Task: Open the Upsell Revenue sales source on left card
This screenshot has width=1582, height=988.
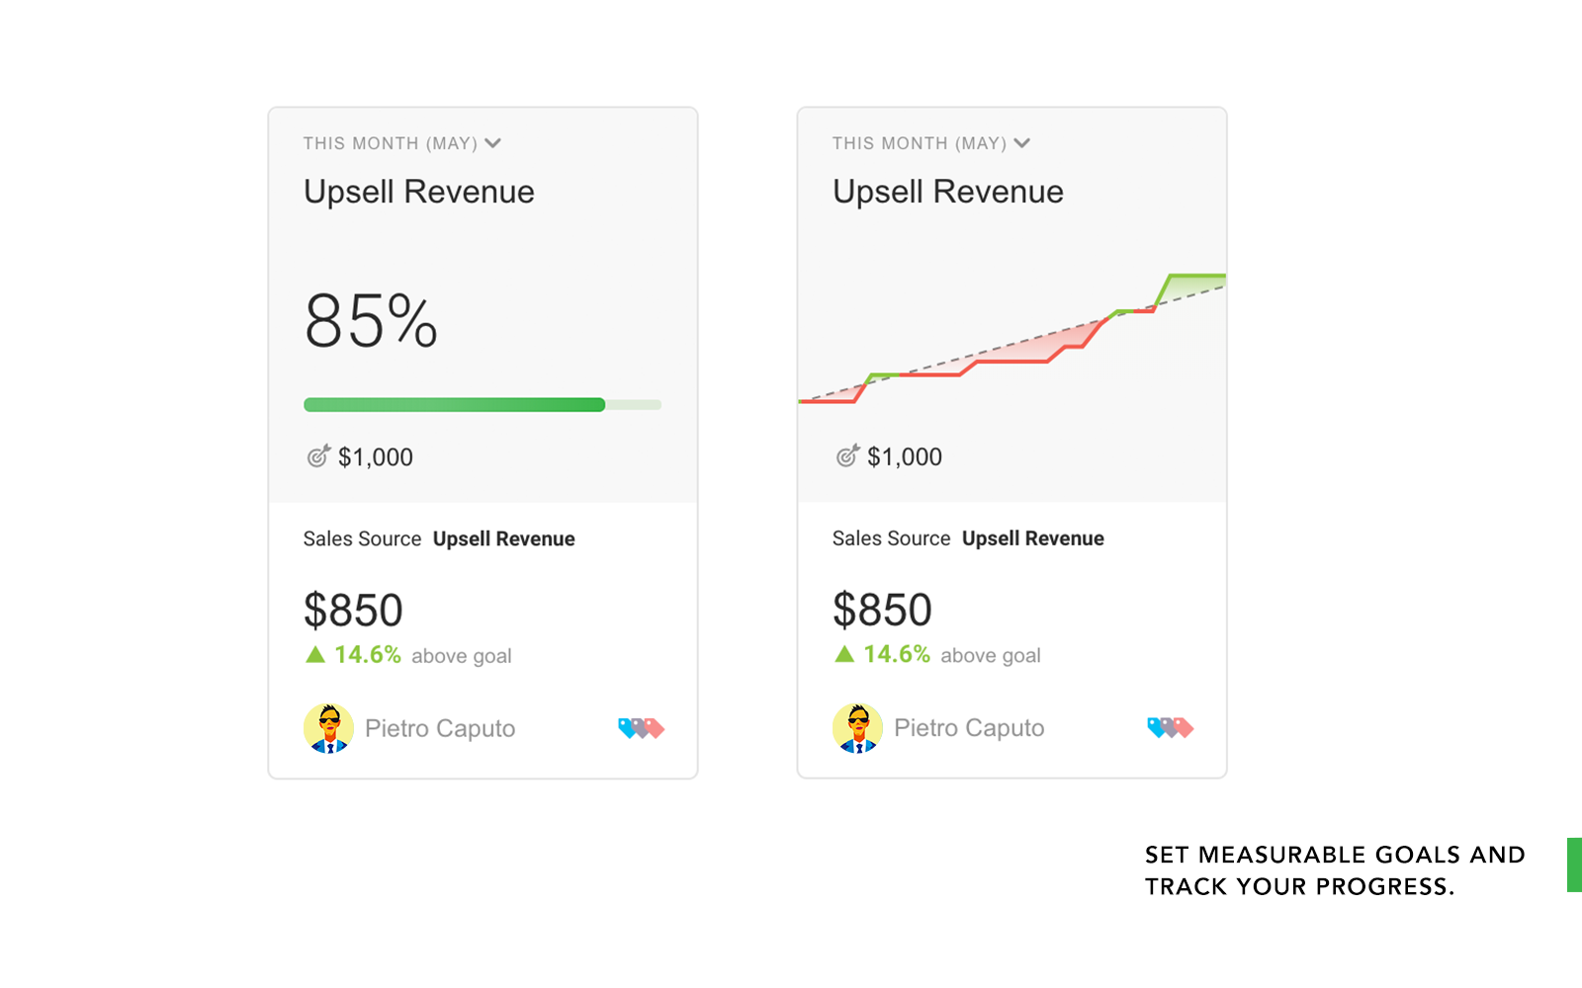Action: click(x=504, y=538)
